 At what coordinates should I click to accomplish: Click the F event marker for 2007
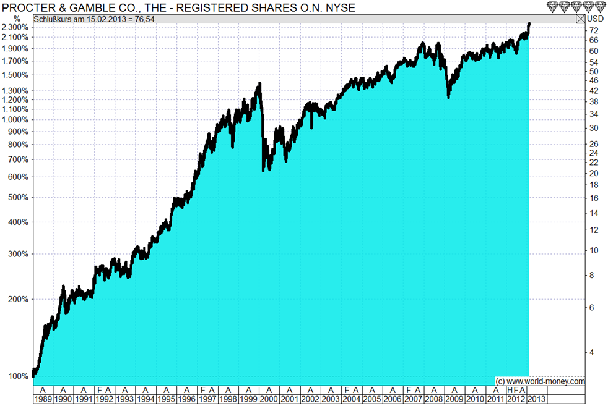[409, 390]
